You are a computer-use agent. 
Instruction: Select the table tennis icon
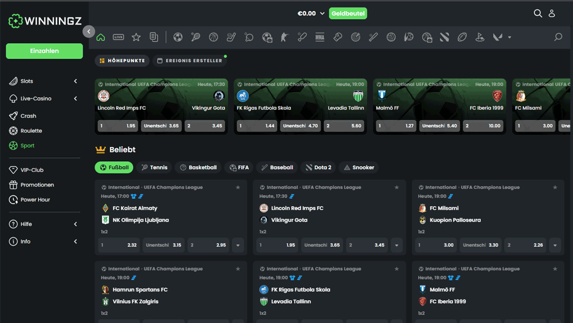coord(249,37)
